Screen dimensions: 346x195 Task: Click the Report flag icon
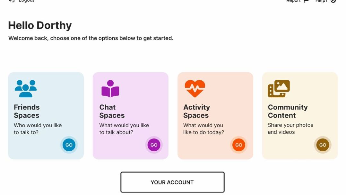pyautogui.click(x=306, y=1)
